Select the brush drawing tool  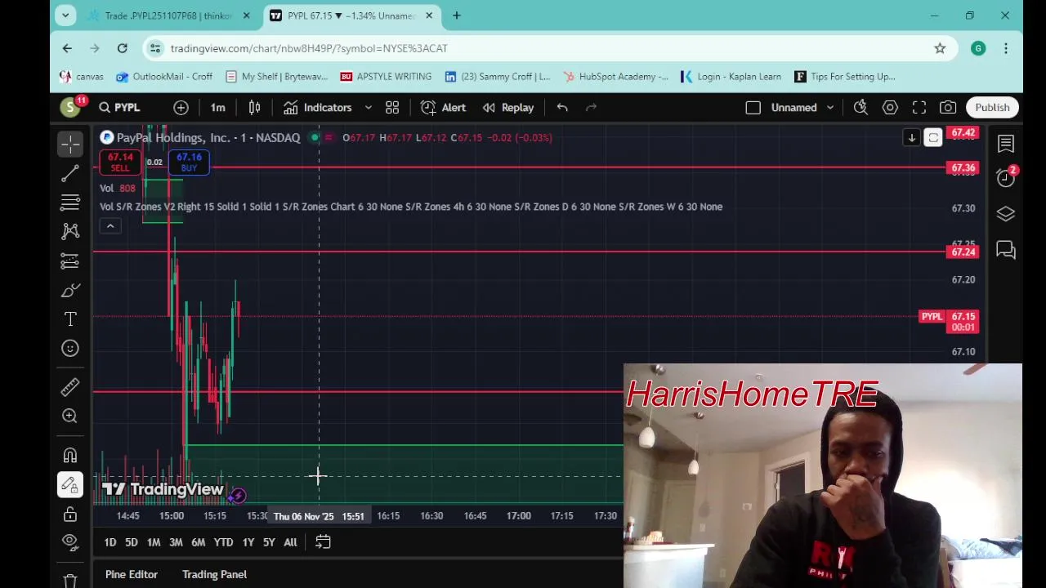point(70,290)
